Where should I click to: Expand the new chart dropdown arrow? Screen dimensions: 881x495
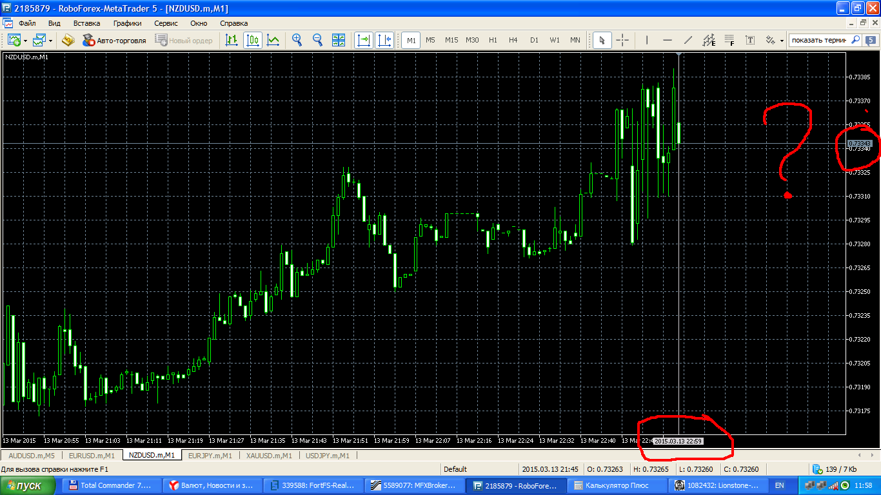[x=25, y=41]
